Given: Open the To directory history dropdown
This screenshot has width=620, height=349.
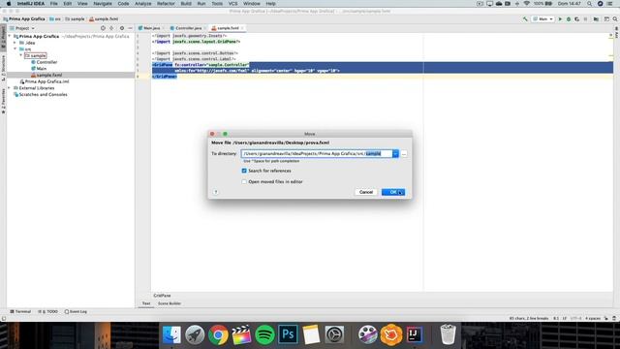Looking at the screenshot, I should tap(395, 153).
